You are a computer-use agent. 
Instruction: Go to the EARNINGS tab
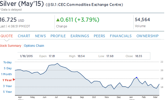tap(80, 36)
